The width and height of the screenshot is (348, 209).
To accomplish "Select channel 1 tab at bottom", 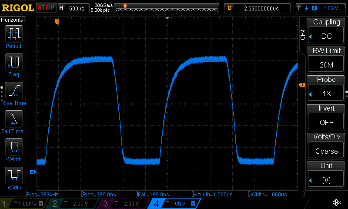I will point(23,203).
